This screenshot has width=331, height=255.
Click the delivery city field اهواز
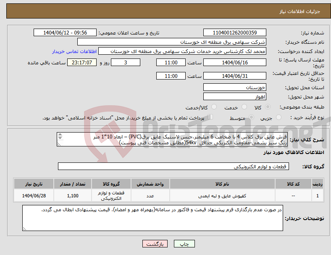point(234,97)
